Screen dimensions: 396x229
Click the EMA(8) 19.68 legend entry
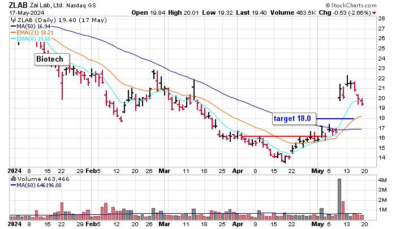pos(31,39)
